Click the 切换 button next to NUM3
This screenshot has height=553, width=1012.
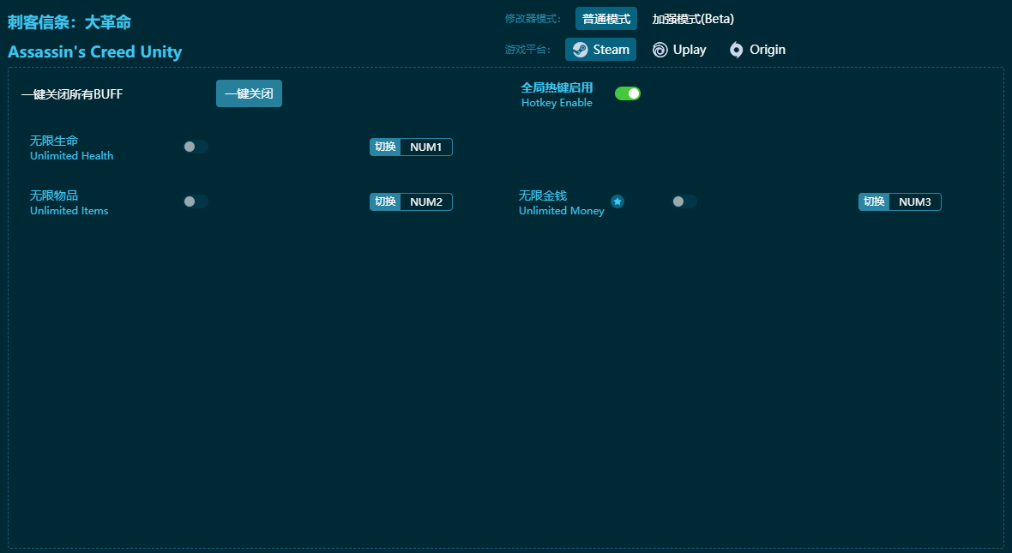coord(874,202)
